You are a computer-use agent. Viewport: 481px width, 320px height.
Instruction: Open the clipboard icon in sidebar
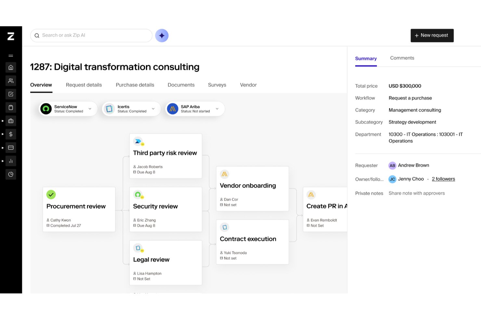coord(11,108)
